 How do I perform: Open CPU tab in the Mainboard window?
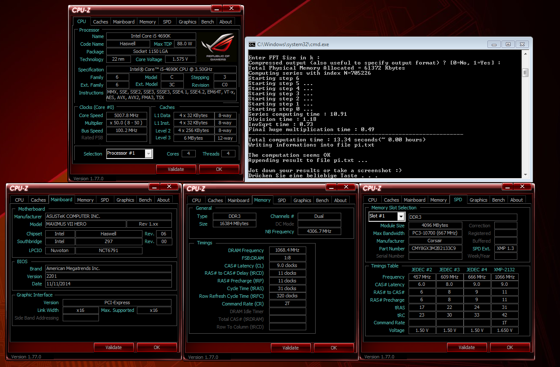click(20, 200)
